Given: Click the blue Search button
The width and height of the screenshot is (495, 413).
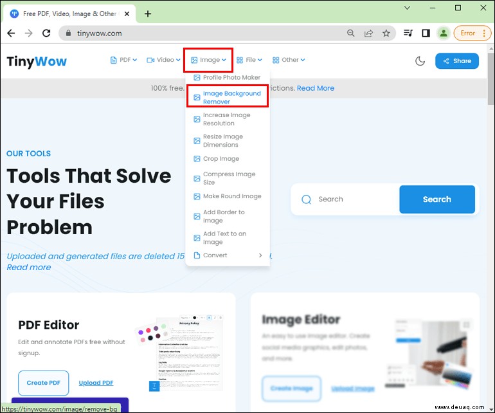Looking at the screenshot, I should coord(437,199).
